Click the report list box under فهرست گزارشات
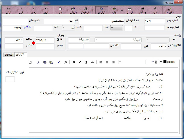 pyautogui.click(x=10, y=79)
